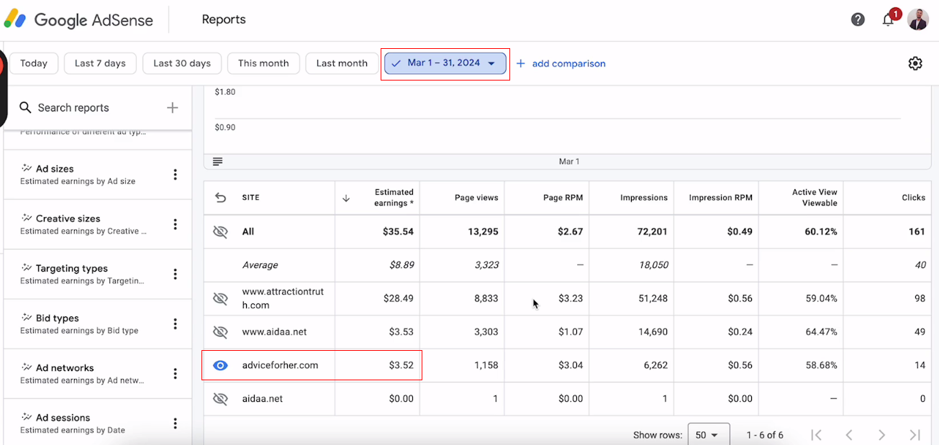Click the Search reports magnifier icon

tap(25, 108)
